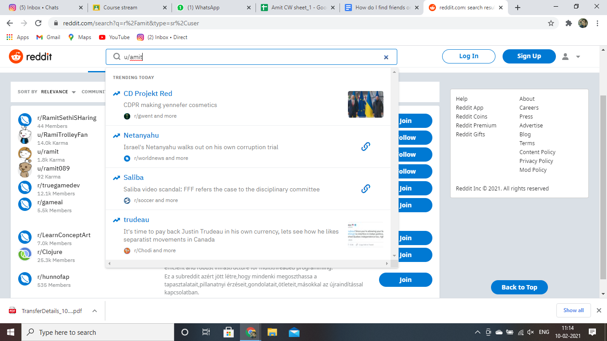Open the r/truegamedev community result

click(x=59, y=186)
